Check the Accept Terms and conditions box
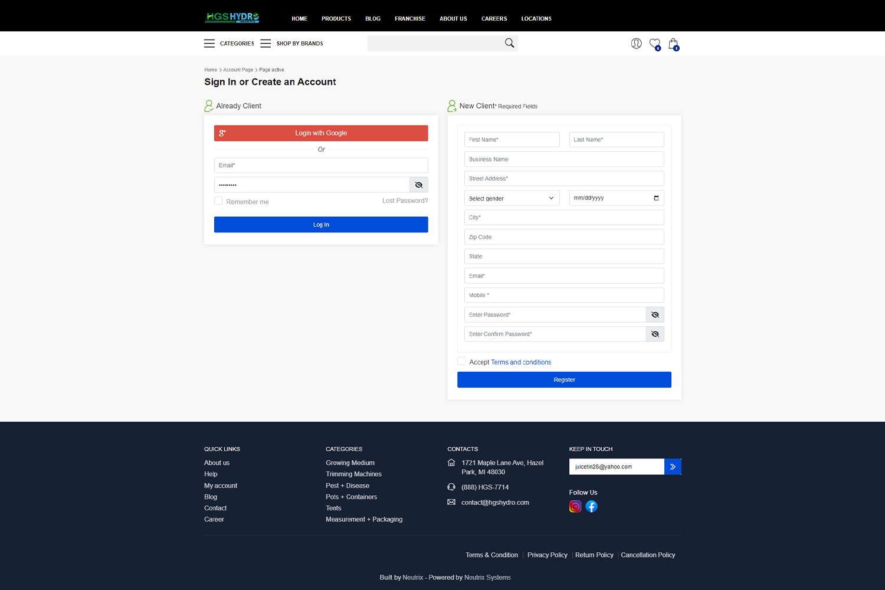 461,361
